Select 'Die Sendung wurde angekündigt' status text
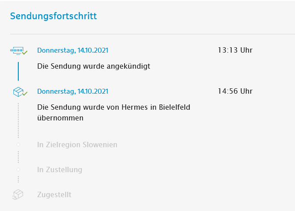Screen dimensions: 295x211 94,66
